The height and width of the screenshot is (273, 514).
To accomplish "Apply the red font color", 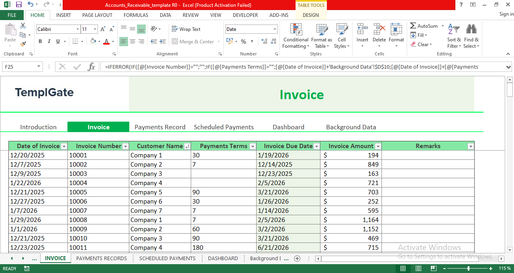I will pos(106,41).
